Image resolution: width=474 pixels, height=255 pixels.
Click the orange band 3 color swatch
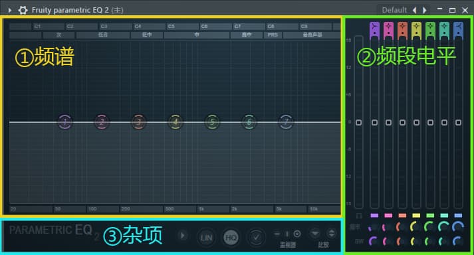click(402, 215)
